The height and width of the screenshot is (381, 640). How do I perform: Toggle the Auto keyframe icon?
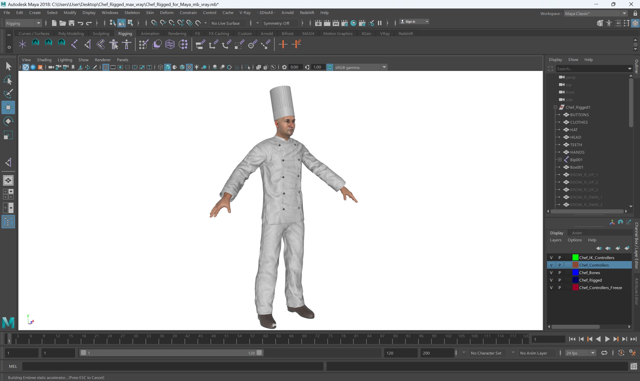click(621, 353)
